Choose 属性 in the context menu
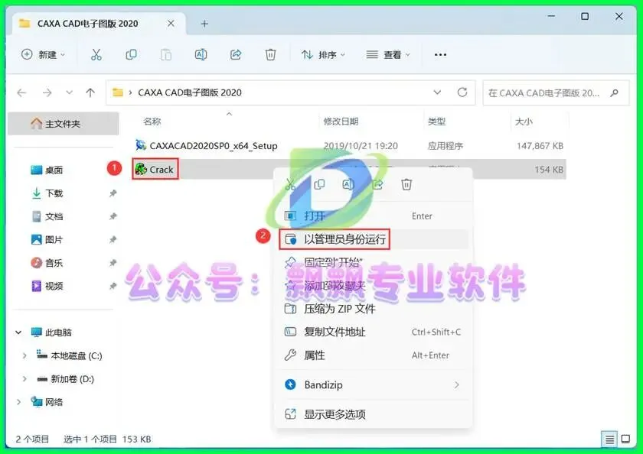 [374, 355]
